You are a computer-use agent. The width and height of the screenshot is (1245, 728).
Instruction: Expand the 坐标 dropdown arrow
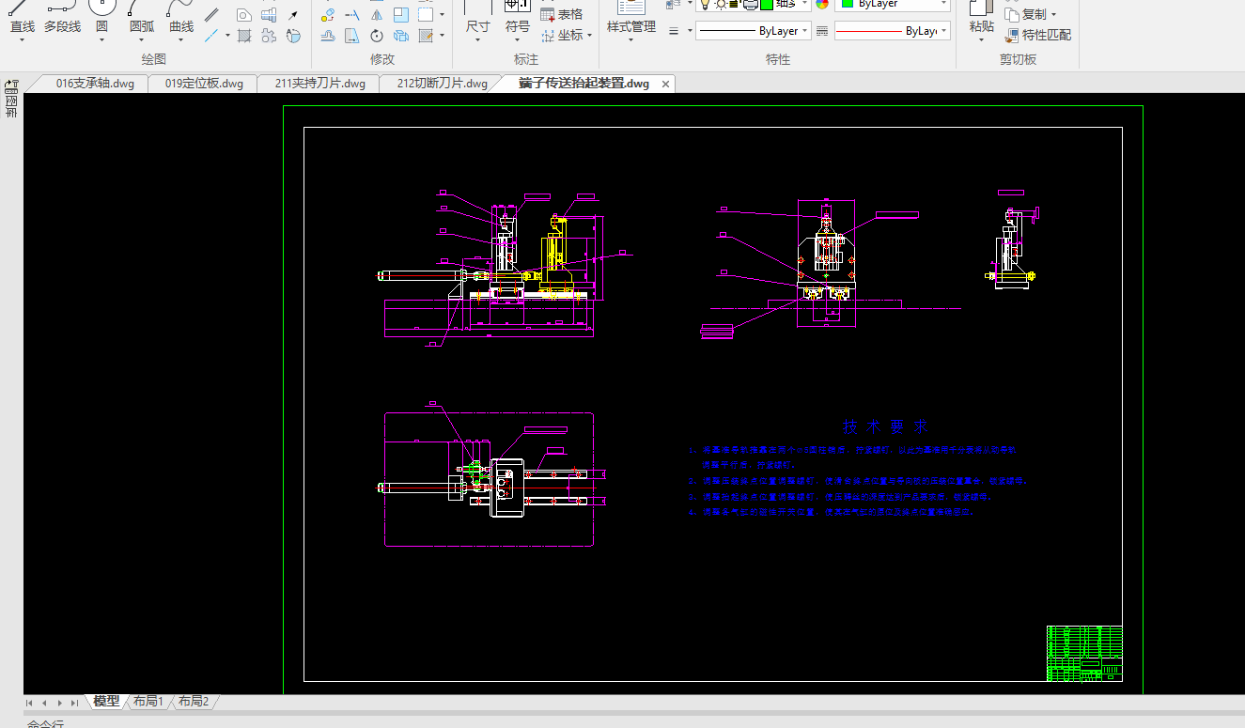(x=589, y=36)
